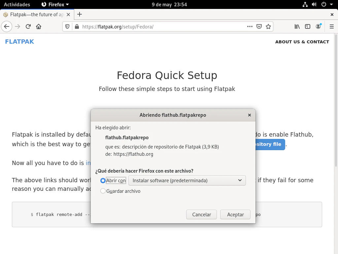Show the sidebars panel
Screen dimensions: 338x254
tap(308, 26)
